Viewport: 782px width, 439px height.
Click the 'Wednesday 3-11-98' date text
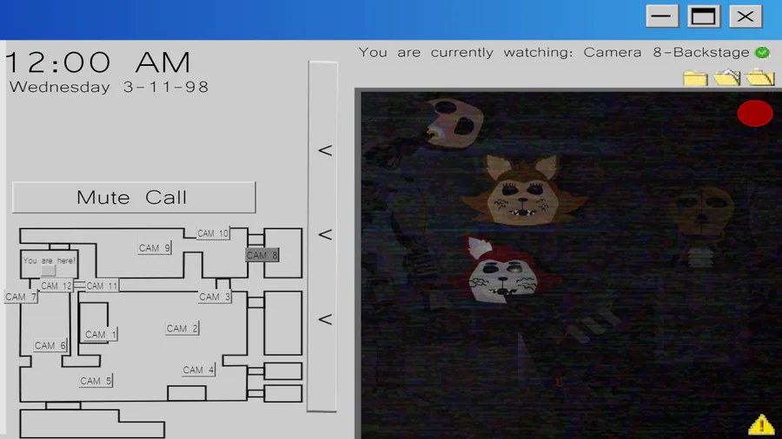[109, 87]
